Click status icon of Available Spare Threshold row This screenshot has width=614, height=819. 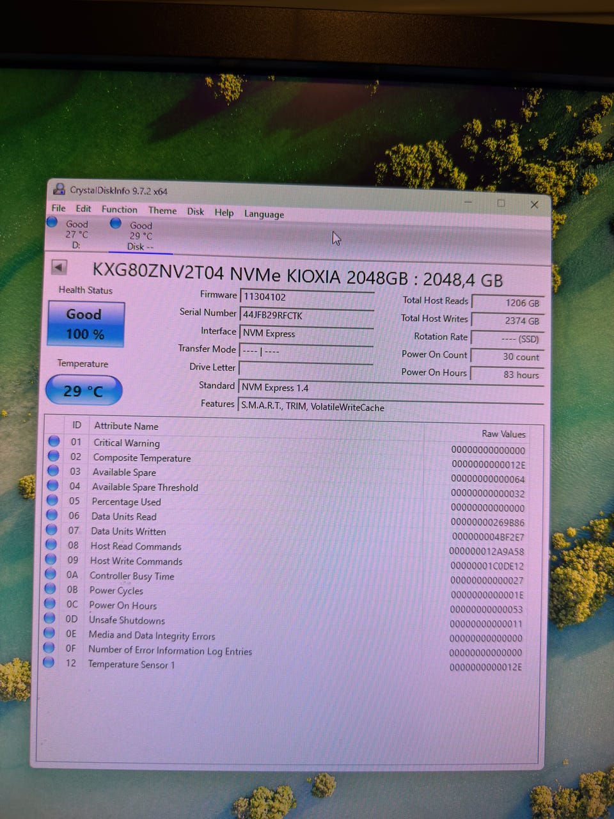pos(52,485)
